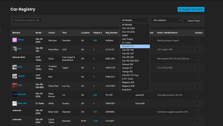
Task: Pick highlighted Clio RS 172 option
Action: coord(135,46)
